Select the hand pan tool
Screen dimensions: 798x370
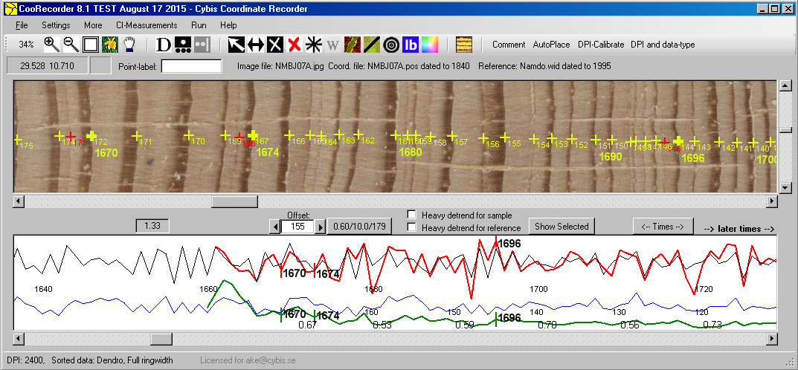click(x=129, y=45)
